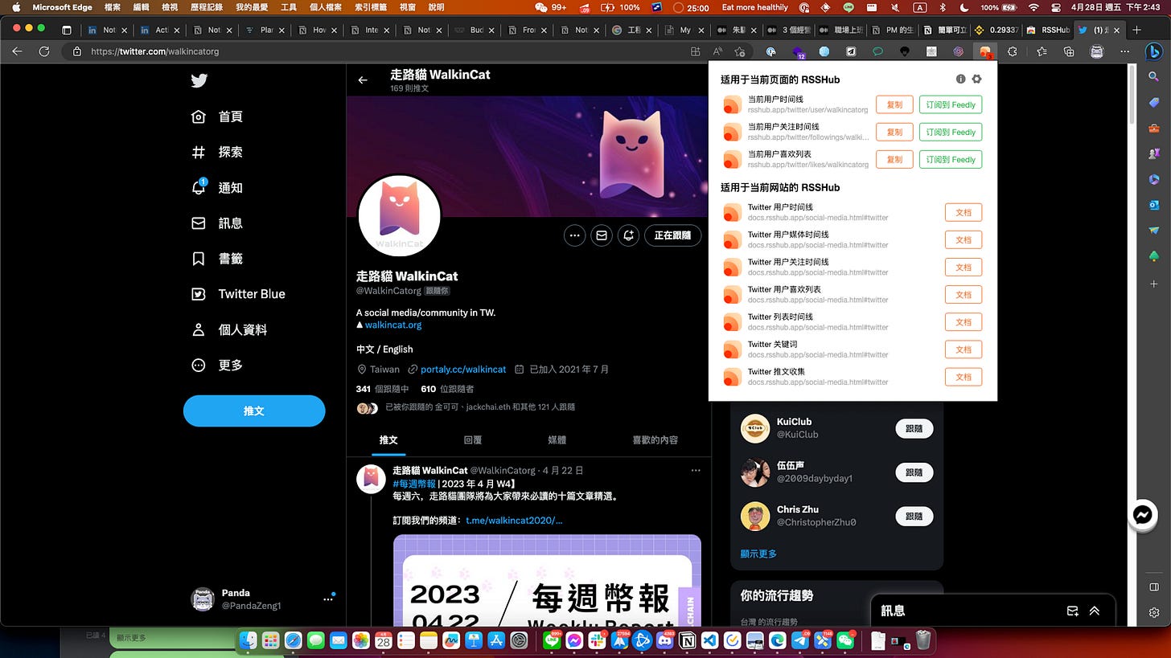The width and height of the screenshot is (1171, 658).
Task: Open Bing sidebar icon in Edge
Action: 1154,51
